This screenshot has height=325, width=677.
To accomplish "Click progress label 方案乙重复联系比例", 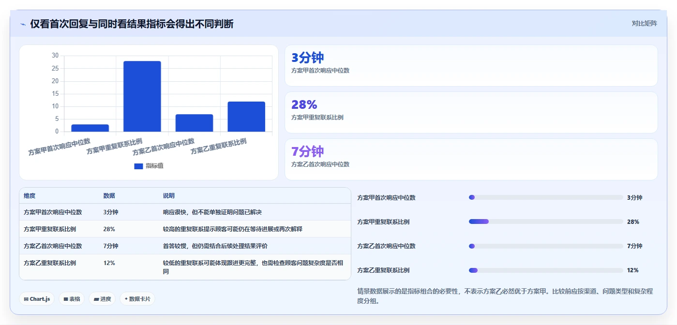I will pos(383,270).
